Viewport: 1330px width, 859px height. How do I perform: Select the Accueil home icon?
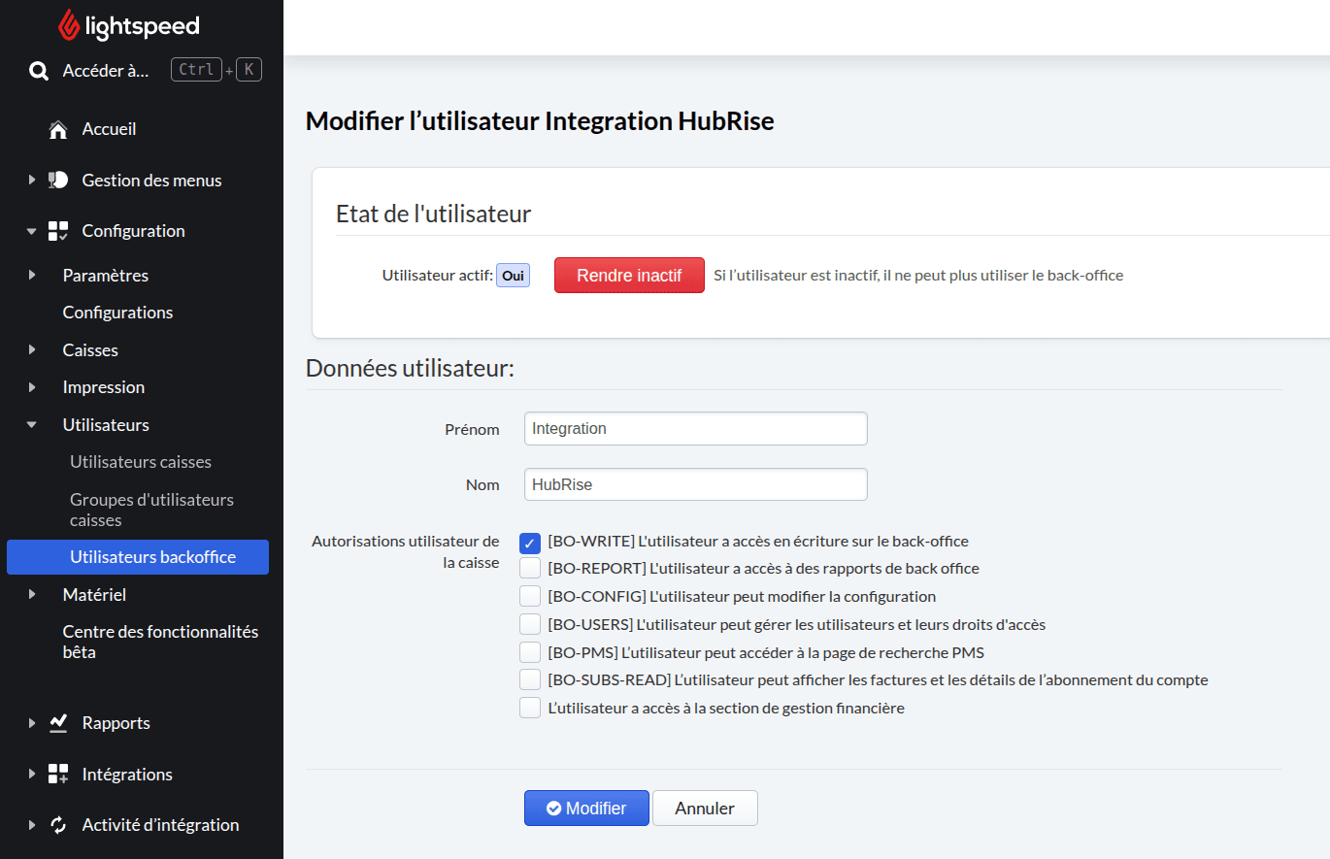(x=57, y=128)
